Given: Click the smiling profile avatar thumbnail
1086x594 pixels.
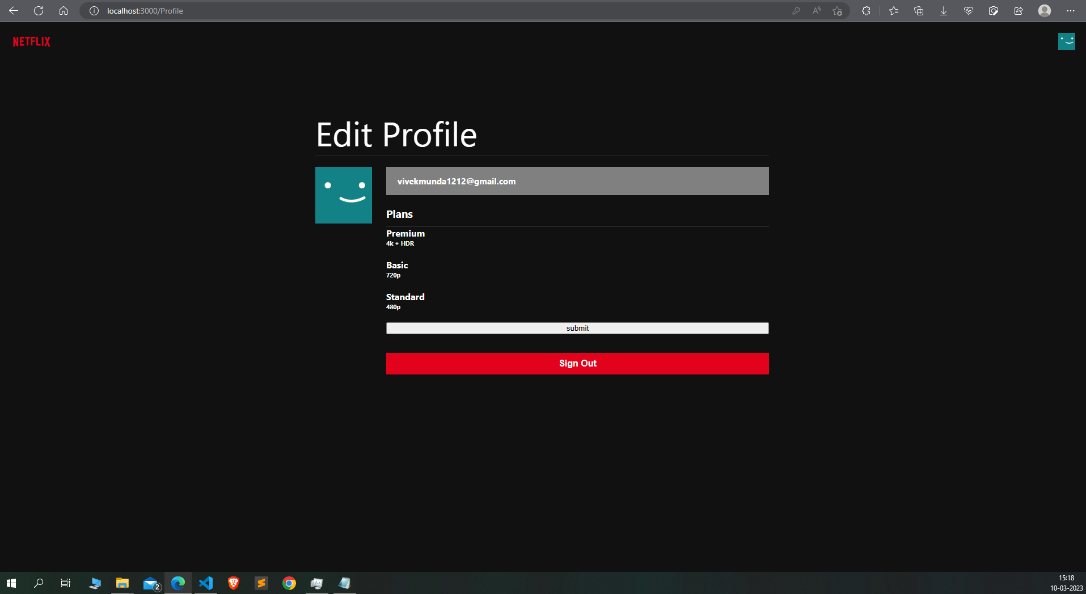Looking at the screenshot, I should (343, 195).
